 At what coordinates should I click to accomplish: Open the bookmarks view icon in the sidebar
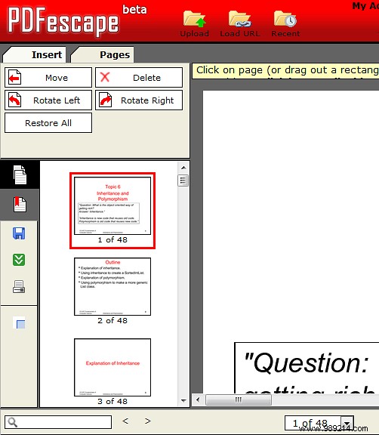[x=20, y=205]
